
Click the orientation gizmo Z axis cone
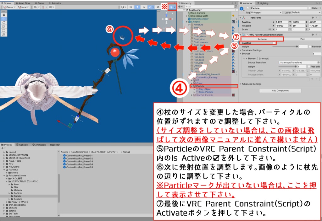point(166,15)
